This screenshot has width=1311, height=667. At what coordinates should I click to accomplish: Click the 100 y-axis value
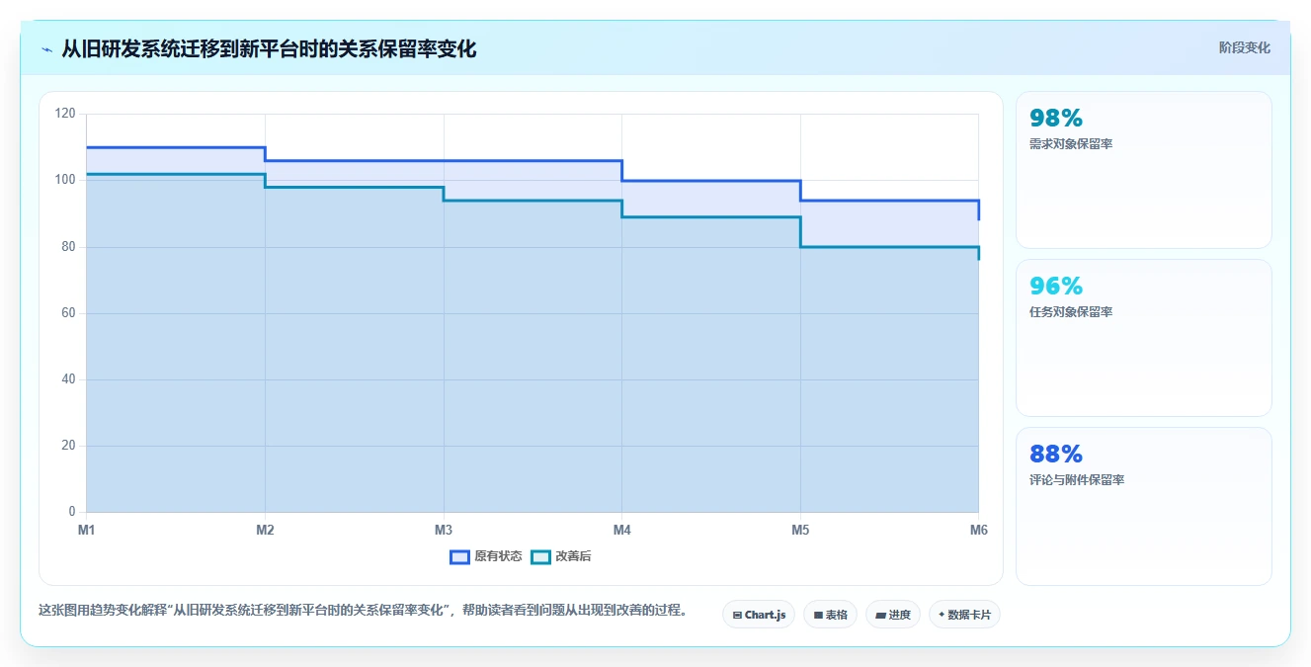pyautogui.click(x=65, y=180)
